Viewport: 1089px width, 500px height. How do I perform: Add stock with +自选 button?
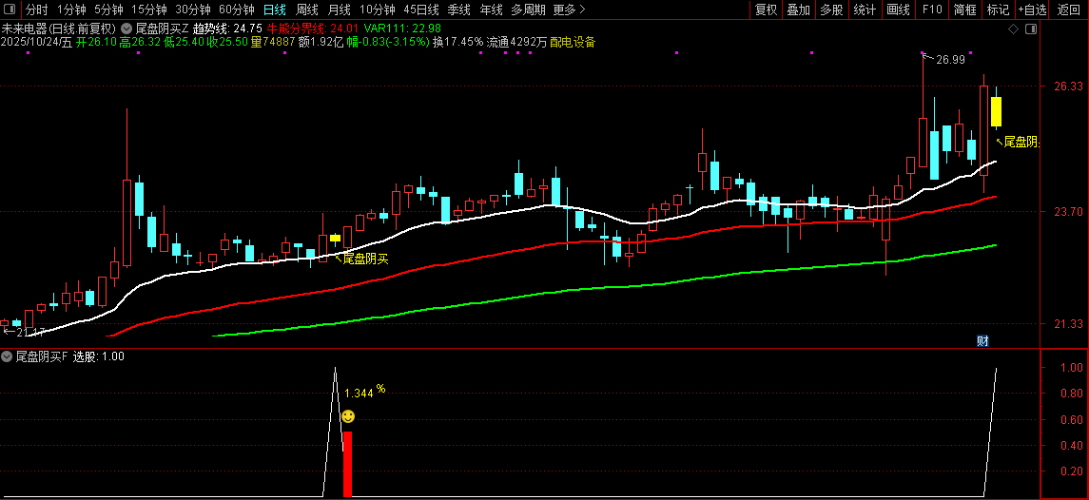1033,10
